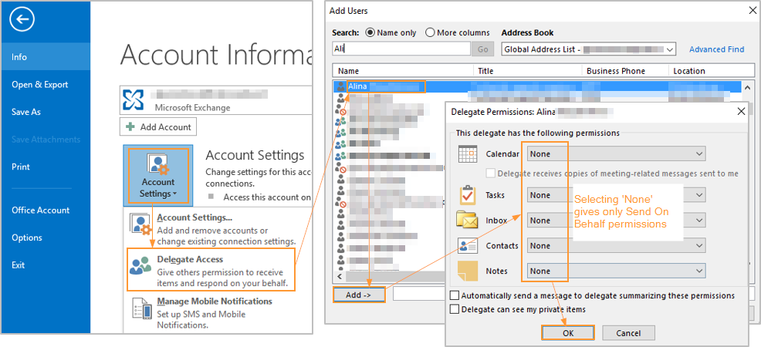Click the Account Settings... person gear icon
This screenshot has height=347, width=761.
pos(141,224)
